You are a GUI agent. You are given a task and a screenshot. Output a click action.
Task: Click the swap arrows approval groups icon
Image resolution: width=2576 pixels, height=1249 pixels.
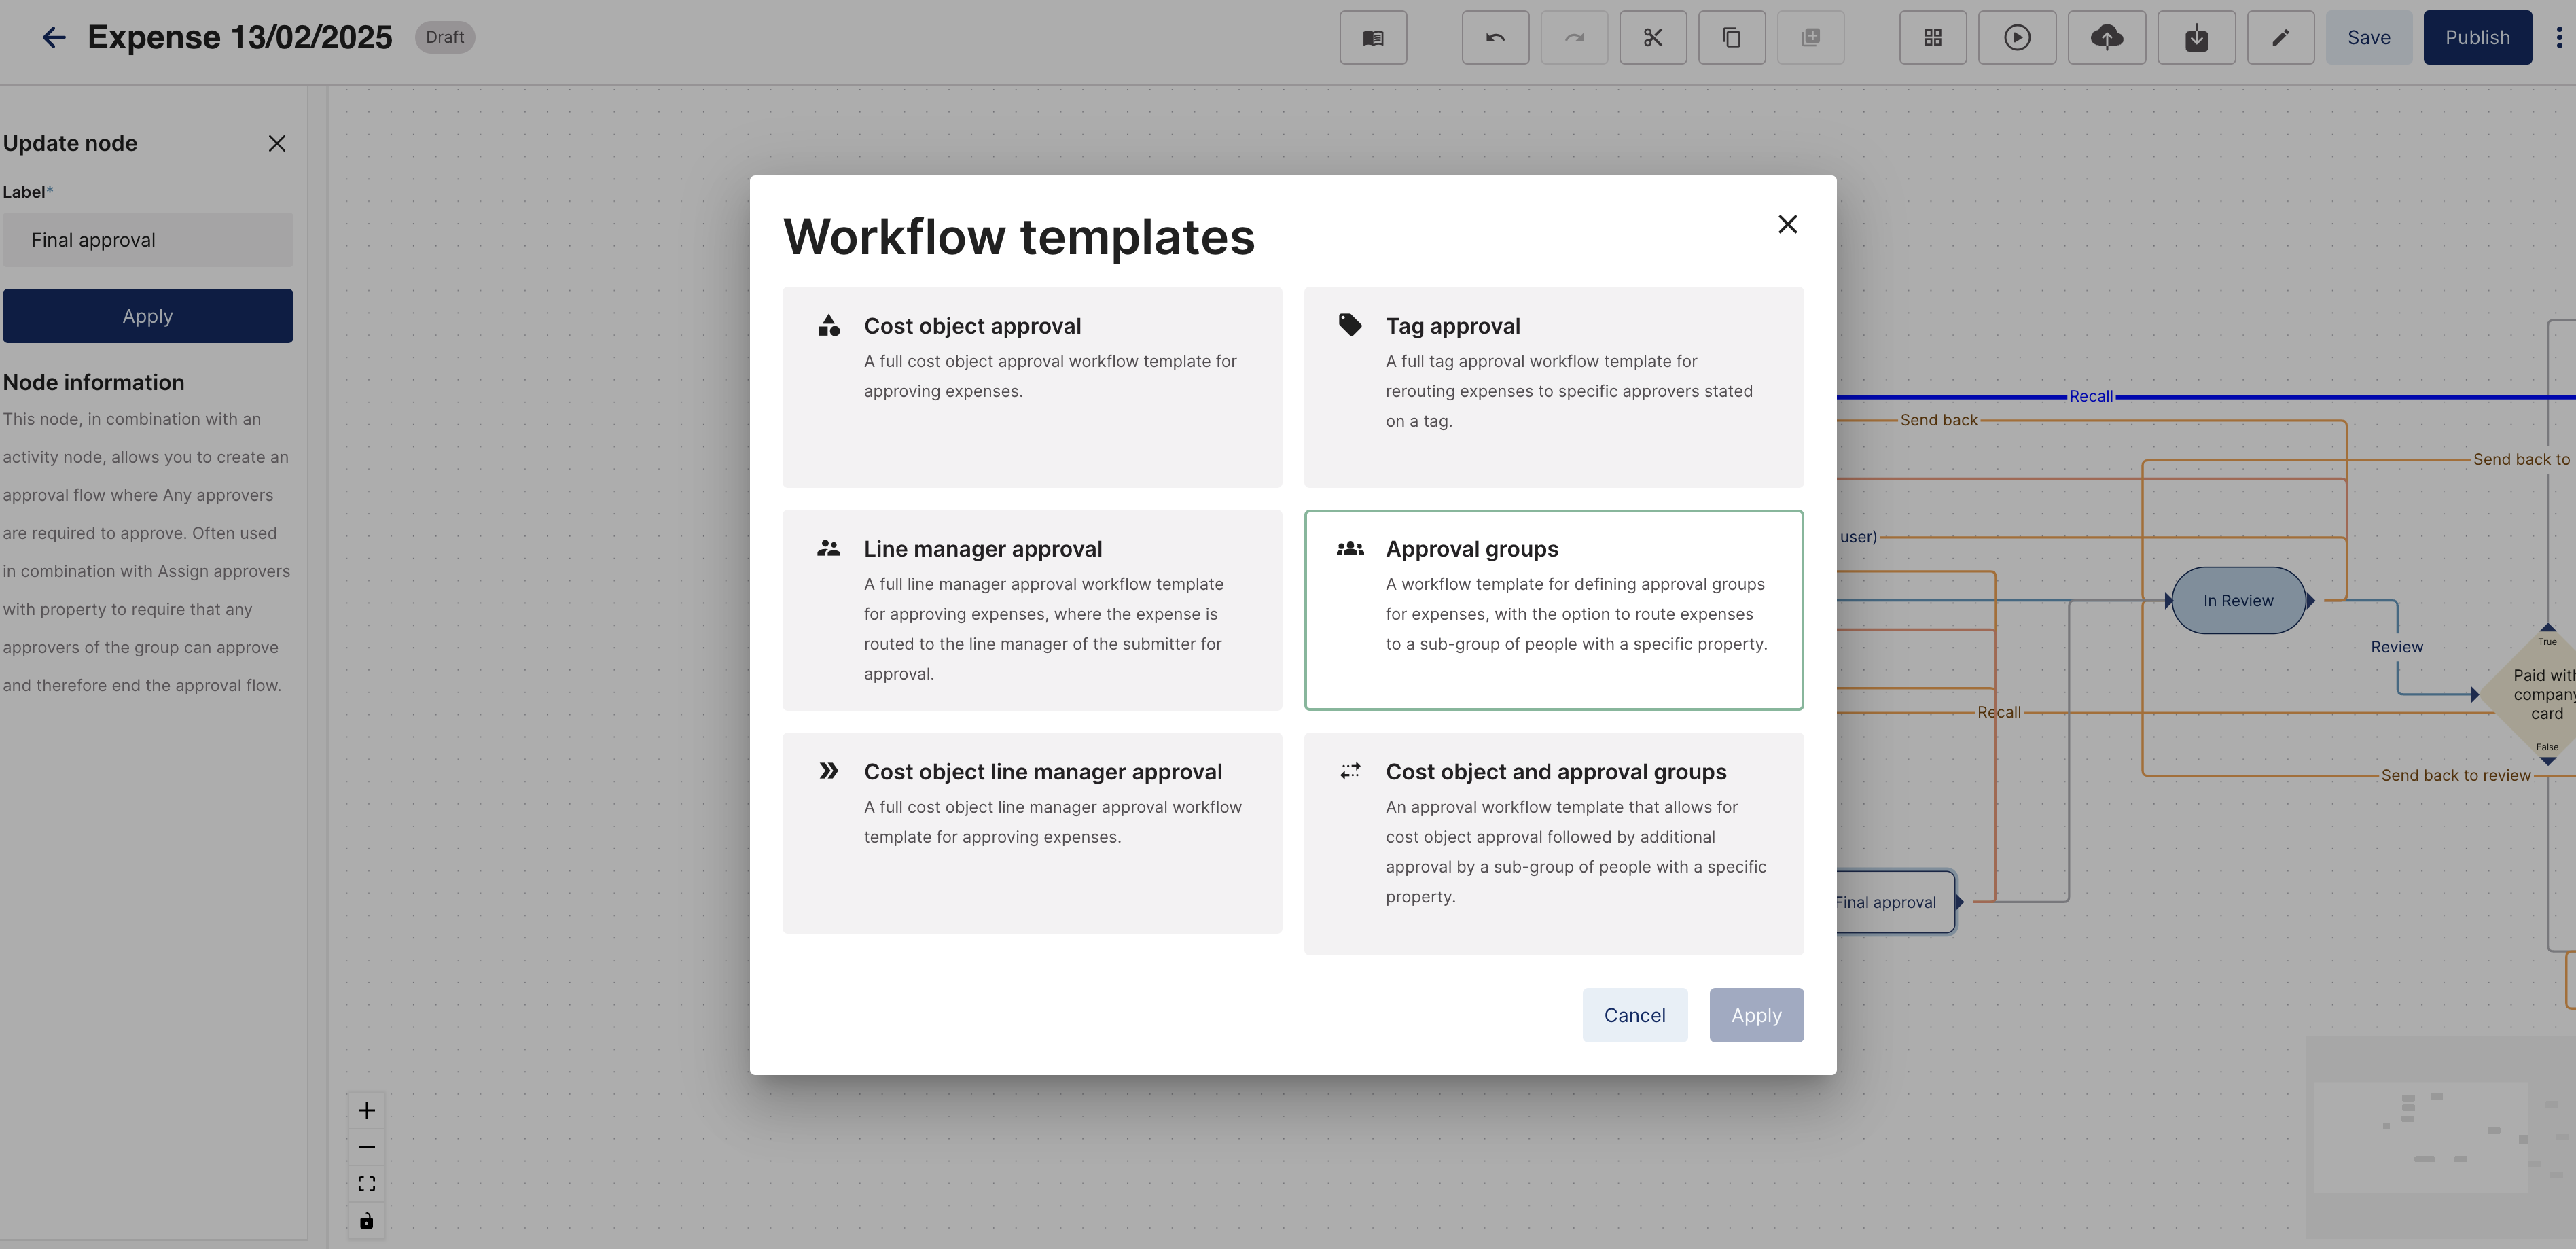pyautogui.click(x=1350, y=771)
